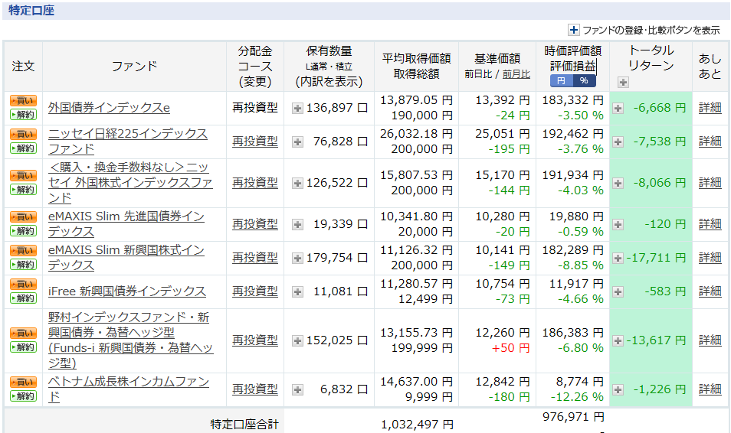
Task: Expand holdings breakdown for 126,522 口
Action: click(x=297, y=184)
